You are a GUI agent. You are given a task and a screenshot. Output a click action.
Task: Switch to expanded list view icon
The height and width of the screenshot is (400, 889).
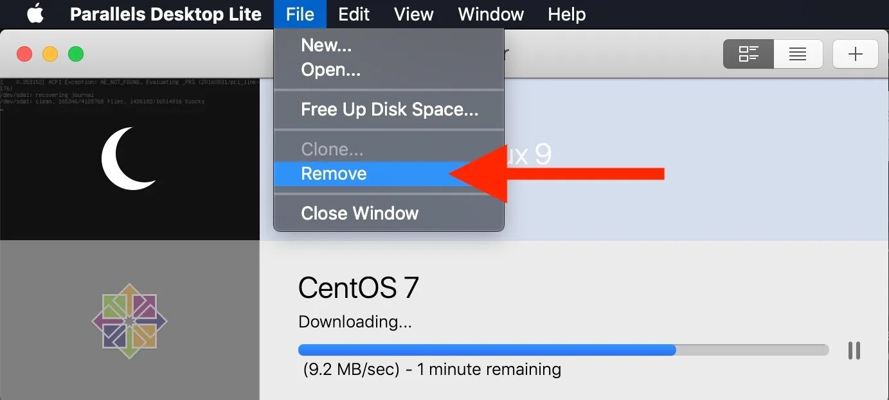coord(748,54)
